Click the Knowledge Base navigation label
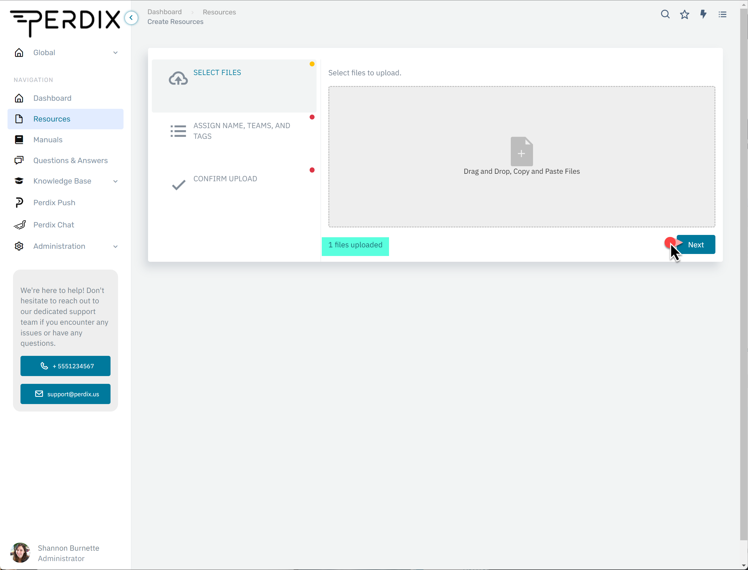 (x=62, y=181)
